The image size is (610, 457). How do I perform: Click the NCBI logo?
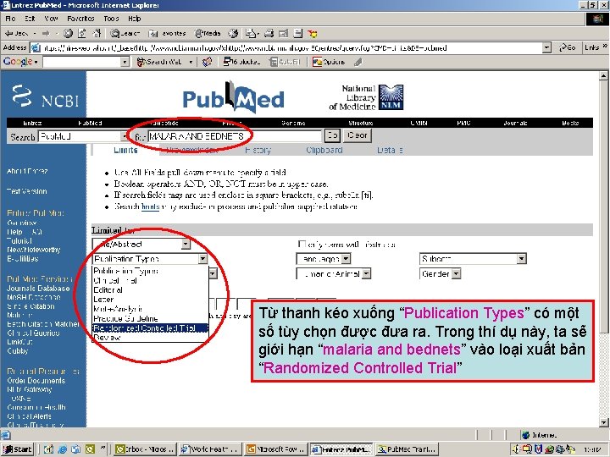coord(45,96)
